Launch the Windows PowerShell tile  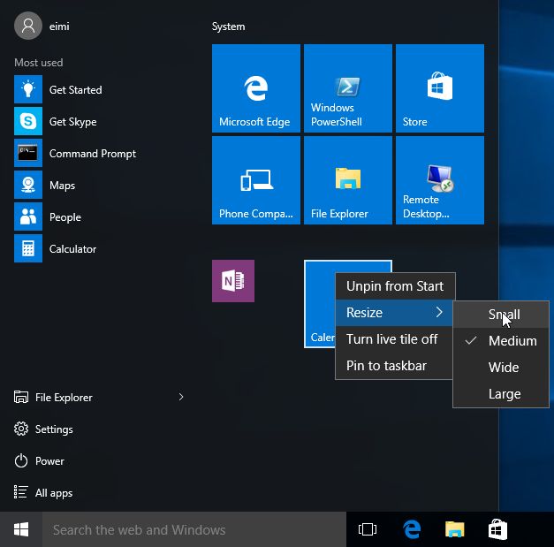click(x=347, y=88)
